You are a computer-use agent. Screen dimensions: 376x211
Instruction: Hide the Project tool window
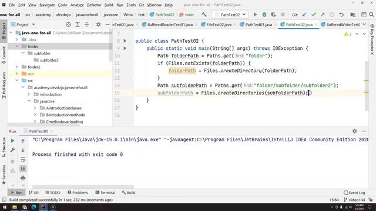[108, 25]
